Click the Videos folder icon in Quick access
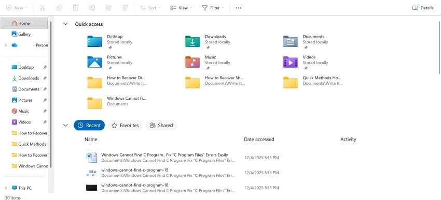 point(290,62)
